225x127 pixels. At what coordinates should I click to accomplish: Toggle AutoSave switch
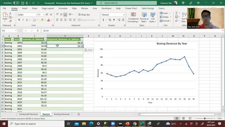pos(16,3)
